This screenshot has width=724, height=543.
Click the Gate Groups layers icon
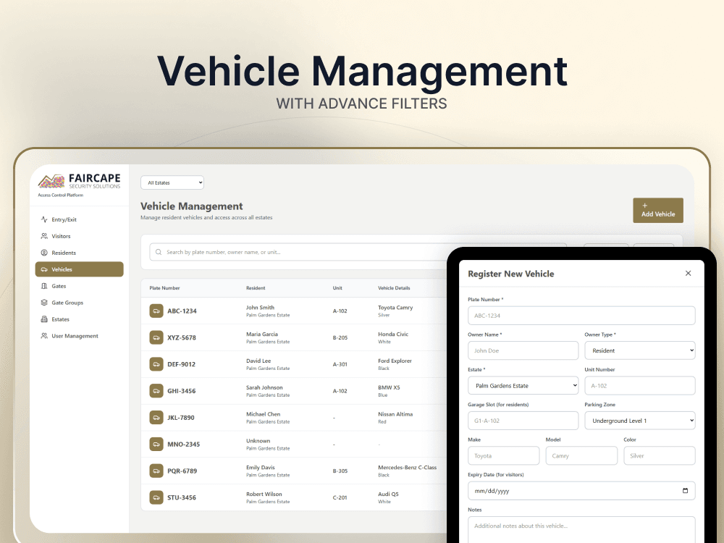[44, 303]
